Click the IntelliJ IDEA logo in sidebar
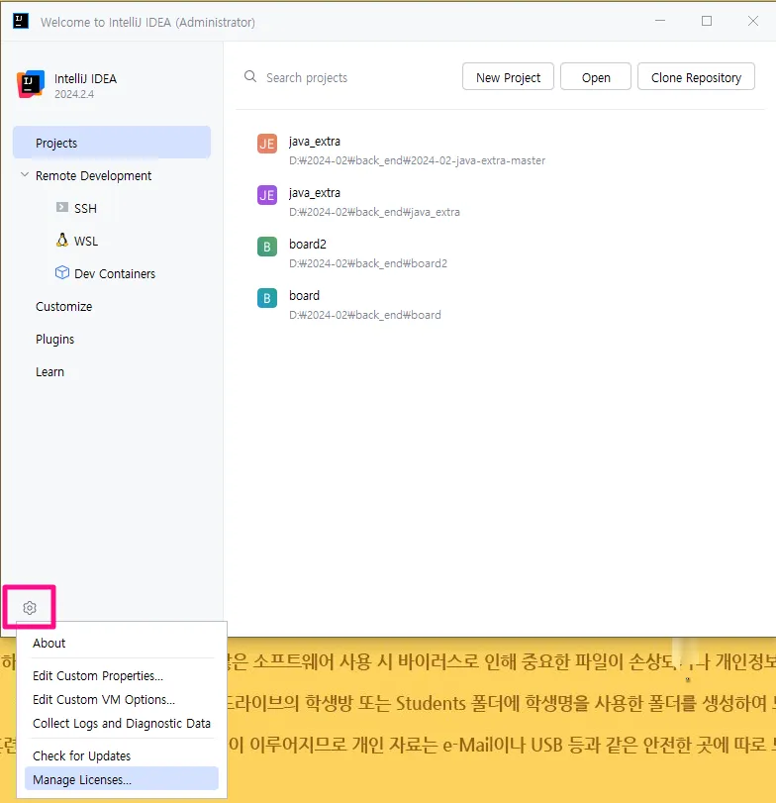776x803 pixels. tap(31, 84)
